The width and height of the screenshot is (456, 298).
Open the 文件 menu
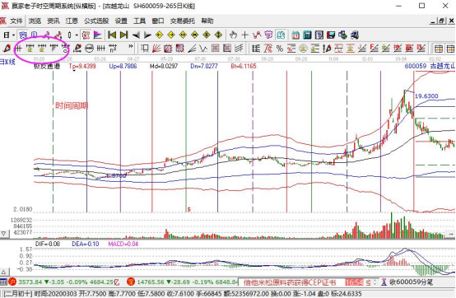click(x=16, y=21)
